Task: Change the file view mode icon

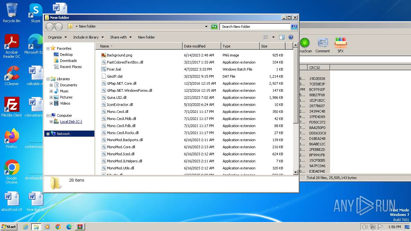Action: 265,37
